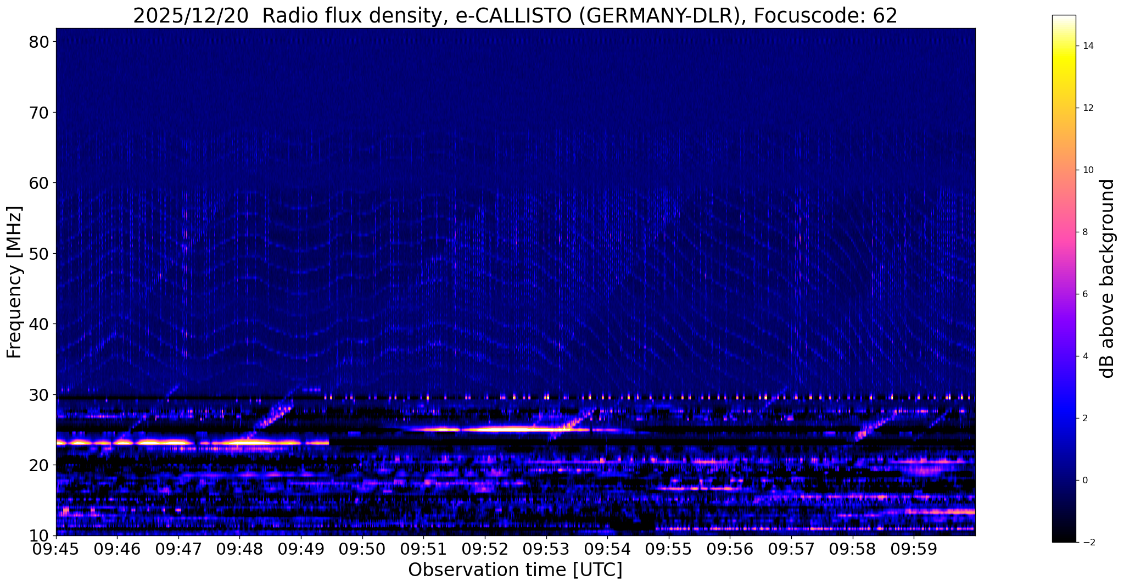
Task: Click the 09:52 time tick label
Action: pyautogui.click(x=485, y=549)
